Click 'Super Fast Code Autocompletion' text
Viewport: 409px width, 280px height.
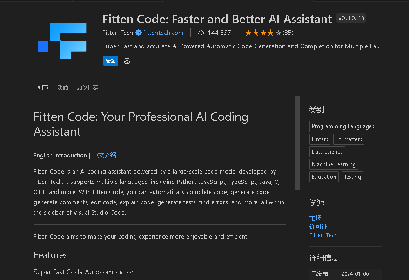click(x=84, y=272)
